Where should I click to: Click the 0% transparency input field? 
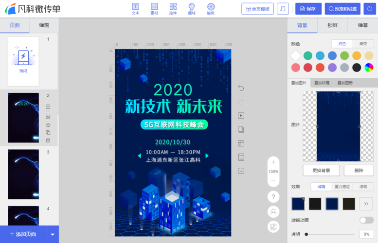(x=366, y=234)
